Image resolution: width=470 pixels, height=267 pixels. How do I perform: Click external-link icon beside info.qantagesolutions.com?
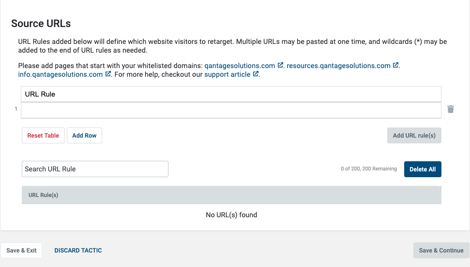(108, 74)
